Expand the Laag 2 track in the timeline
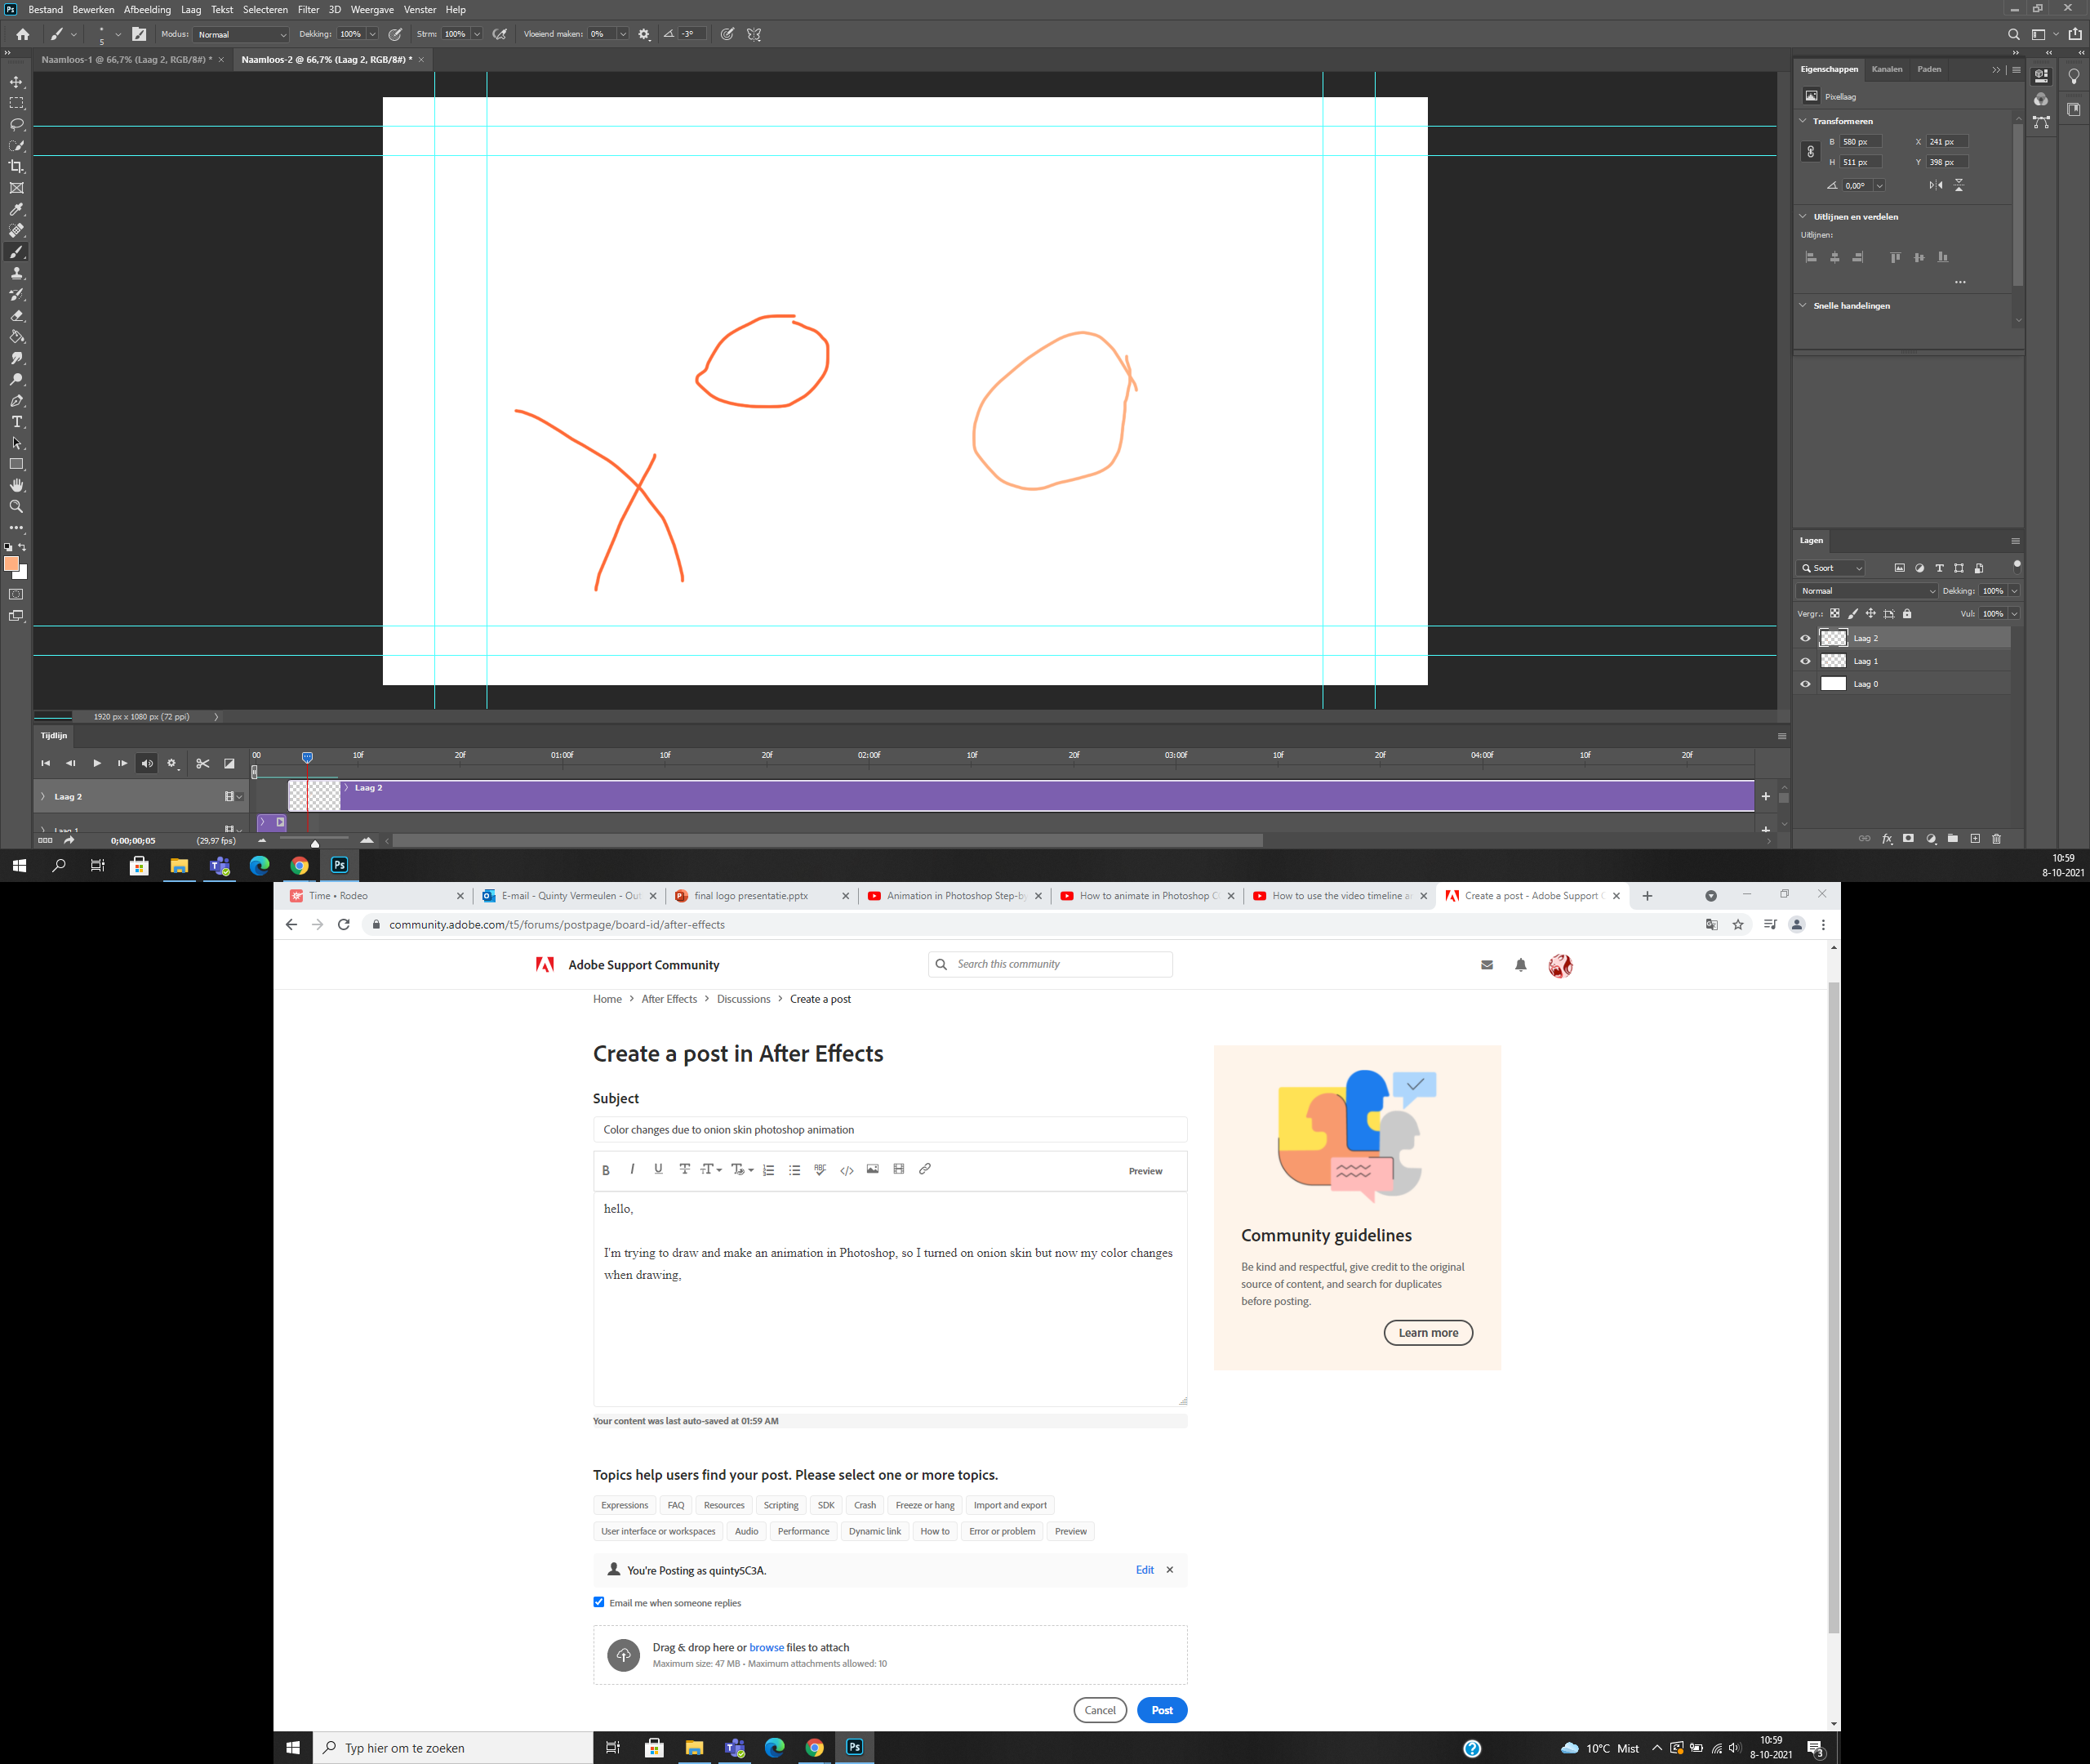Image resolution: width=2090 pixels, height=1764 pixels. pos(44,796)
